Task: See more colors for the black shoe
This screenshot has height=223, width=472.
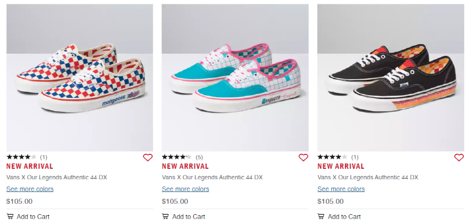Action: click(341, 189)
